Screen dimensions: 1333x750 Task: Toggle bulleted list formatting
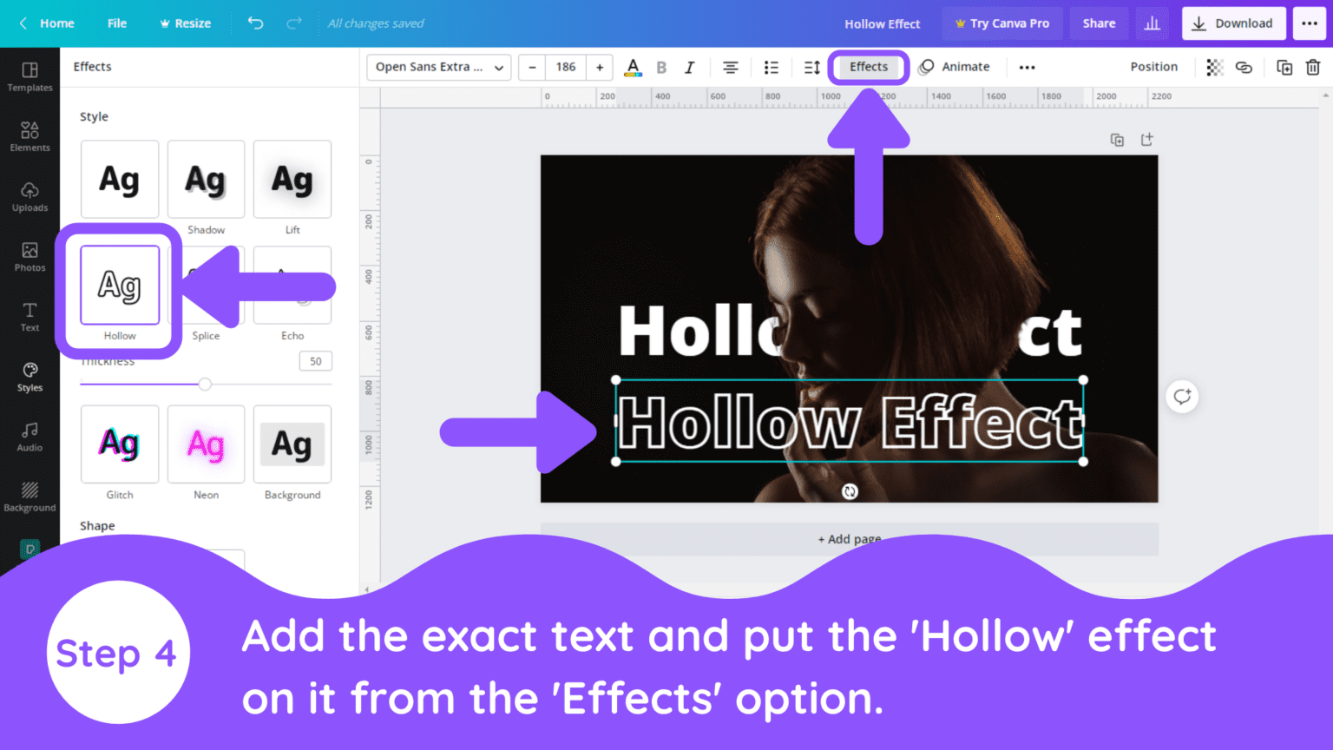771,67
